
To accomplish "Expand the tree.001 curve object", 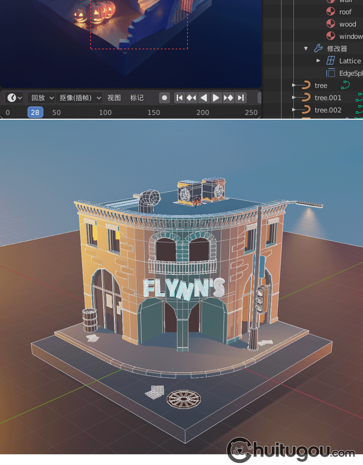I will (294, 98).
